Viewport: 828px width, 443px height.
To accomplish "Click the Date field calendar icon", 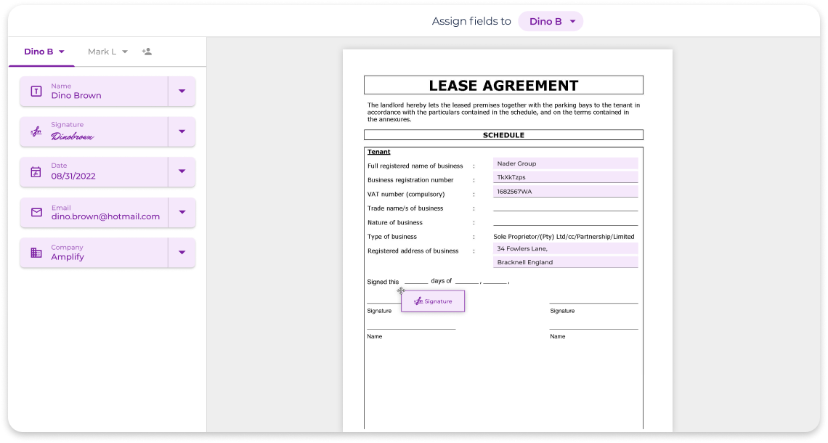I will click(x=36, y=171).
